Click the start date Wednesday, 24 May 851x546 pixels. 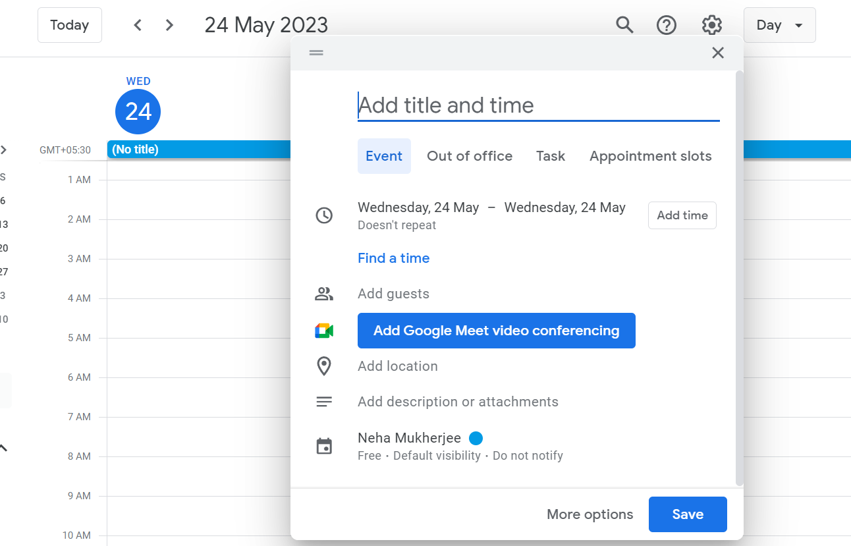point(418,207)
